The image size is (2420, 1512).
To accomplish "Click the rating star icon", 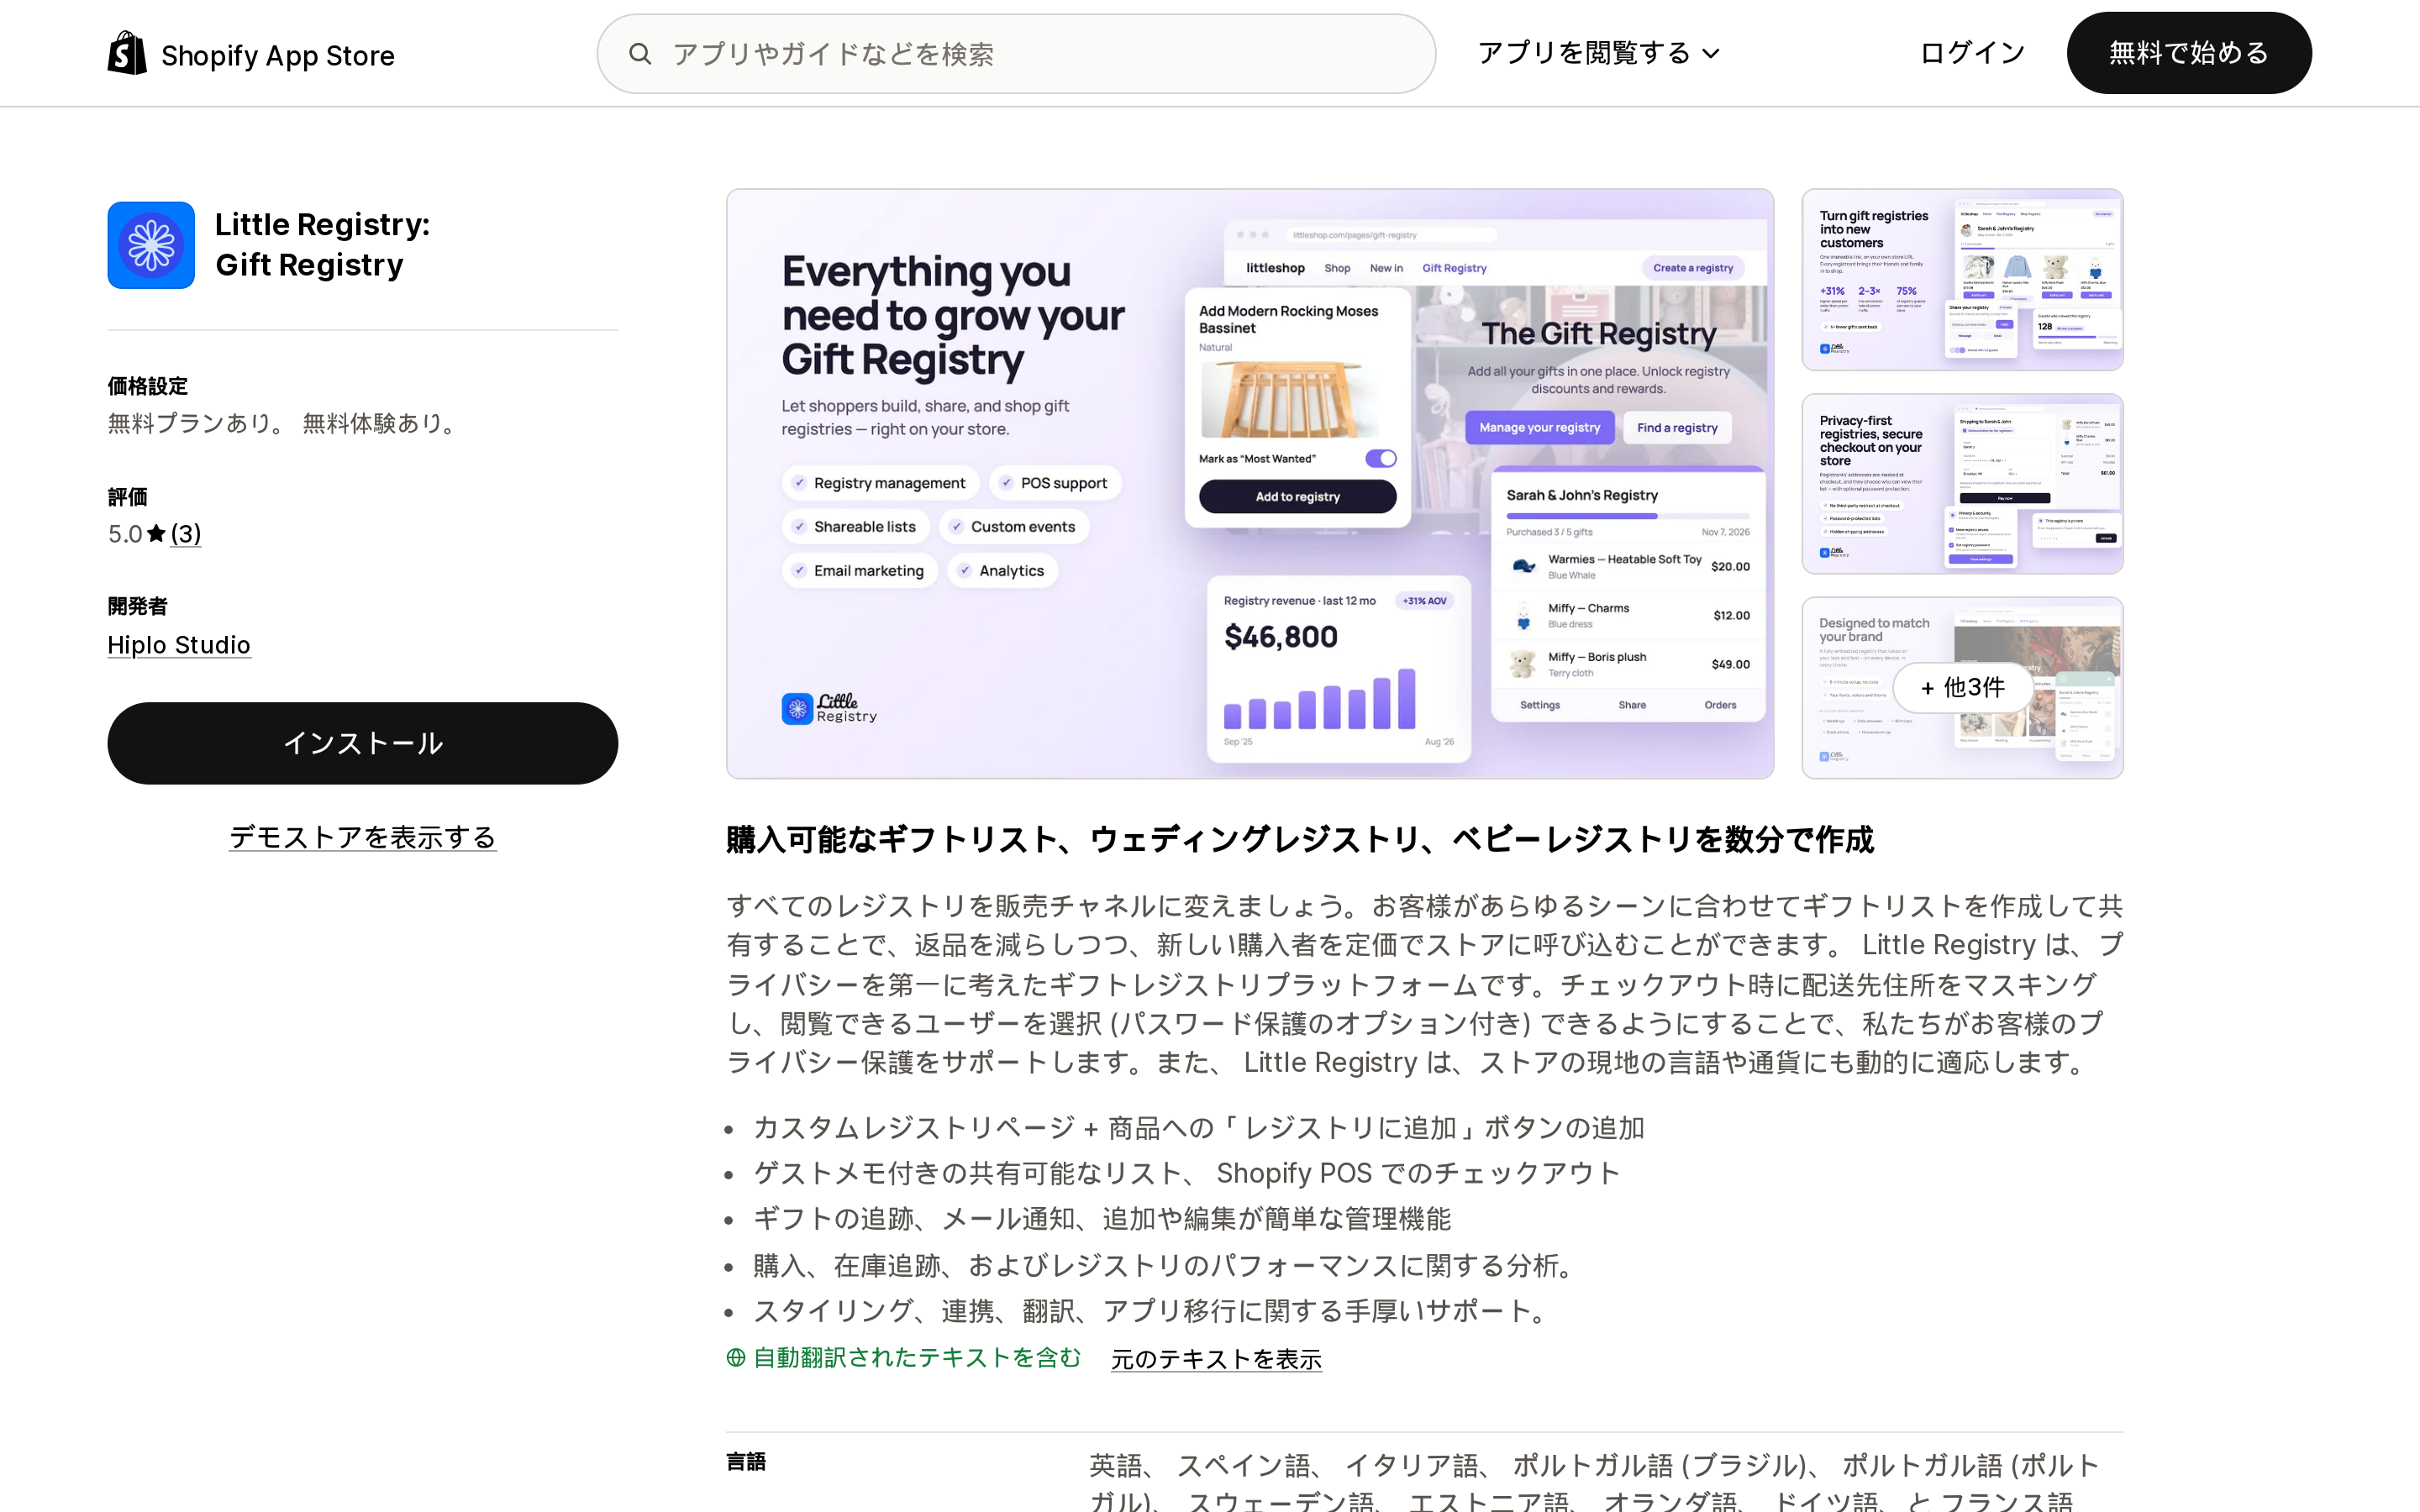I will (156, 534).
